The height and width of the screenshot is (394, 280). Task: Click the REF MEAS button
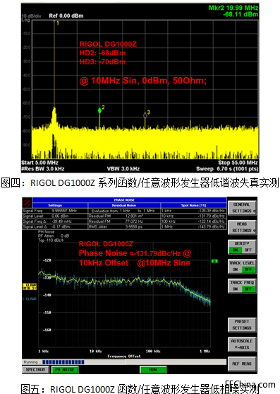(242, 364)
